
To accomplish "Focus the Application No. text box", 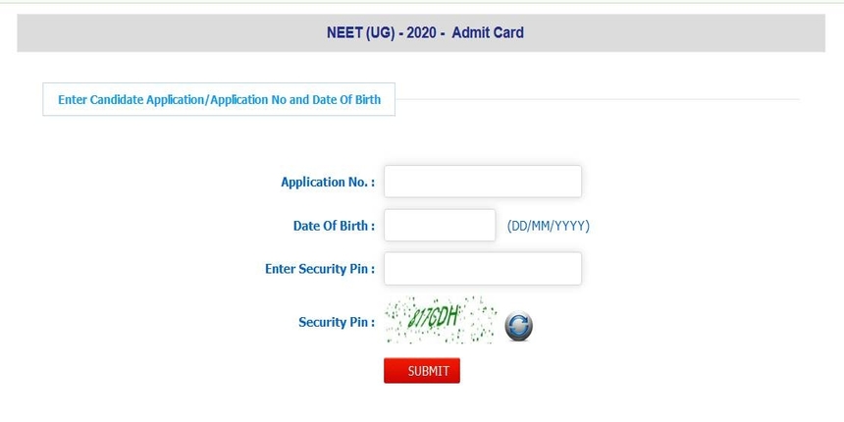I will pyautogui.click(x=482, y=182).
